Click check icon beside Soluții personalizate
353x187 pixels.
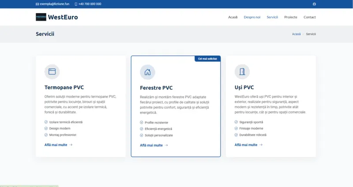click(x=141, y=136)
